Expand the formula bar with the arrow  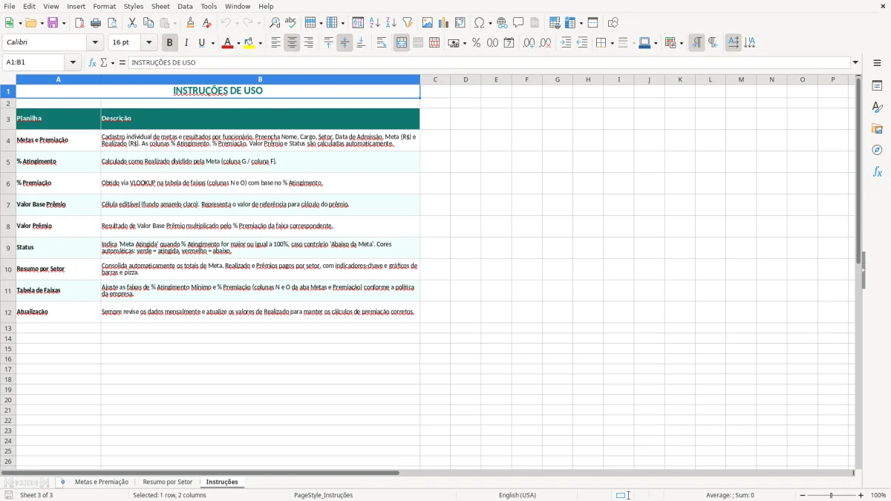[855, 63]
